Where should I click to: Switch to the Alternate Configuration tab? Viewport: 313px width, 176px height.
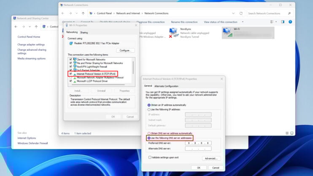pyautogui.click(x=166, y=86)
